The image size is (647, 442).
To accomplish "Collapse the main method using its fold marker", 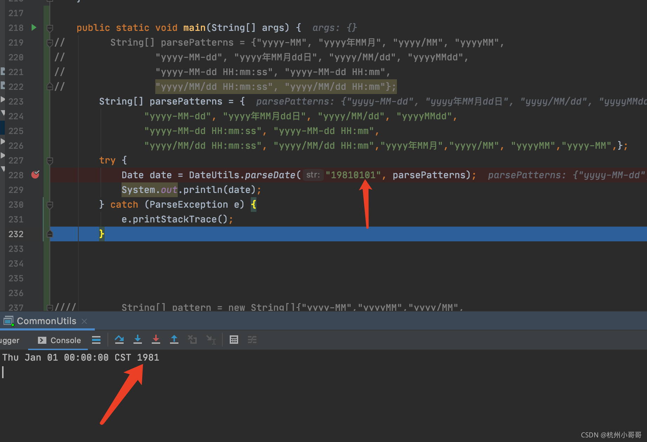I will pyautogui.click(x=50, y=28).
